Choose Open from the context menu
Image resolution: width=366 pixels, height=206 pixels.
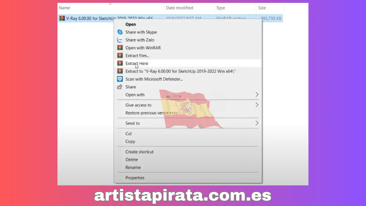point(131,24)
